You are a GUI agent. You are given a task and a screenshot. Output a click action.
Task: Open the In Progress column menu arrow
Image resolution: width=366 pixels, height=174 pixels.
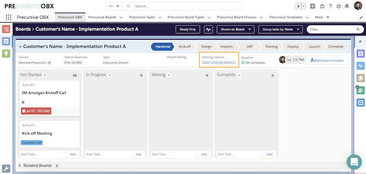tap(109, 75)
